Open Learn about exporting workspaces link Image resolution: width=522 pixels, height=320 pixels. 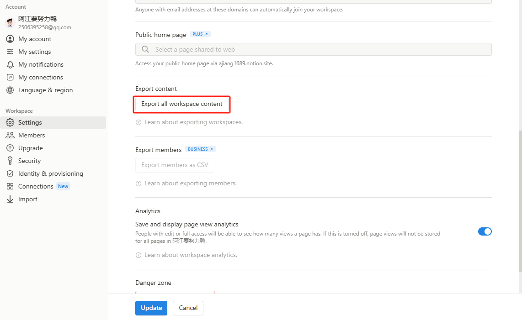pos(193,122)
